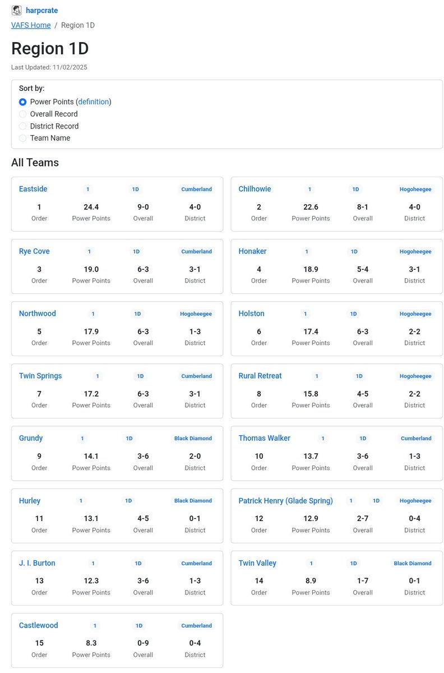Open the Chilhowie team page
The height and width of the screenshot is (673, 444).
(x=255, y=189)
